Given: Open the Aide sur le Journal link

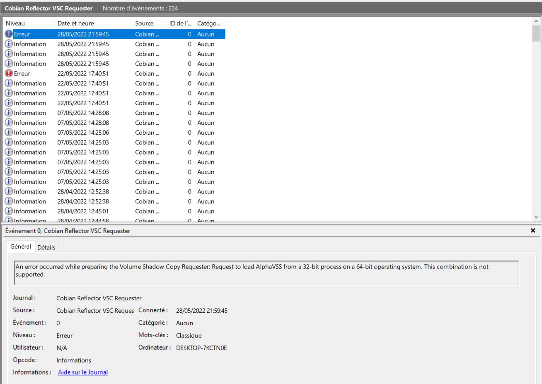Looking at the screenshot, I should click(83, 372).
